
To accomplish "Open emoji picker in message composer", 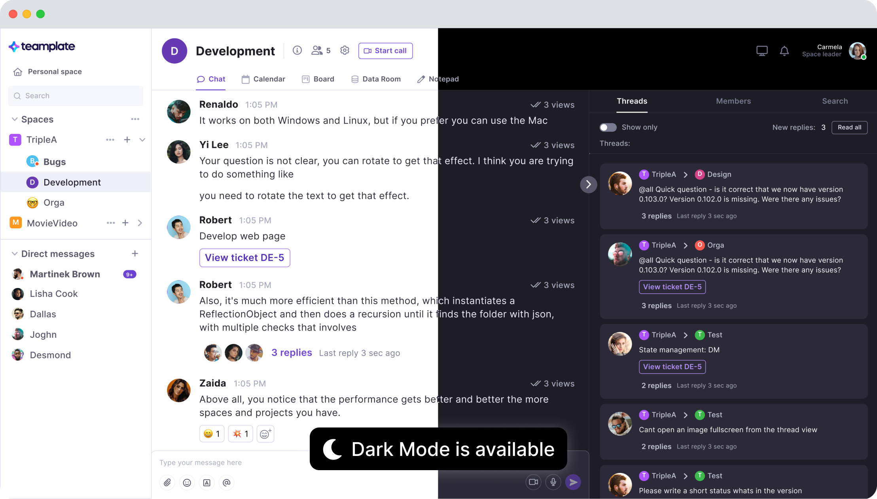I will pyautogui.click(x=187, y=482).
